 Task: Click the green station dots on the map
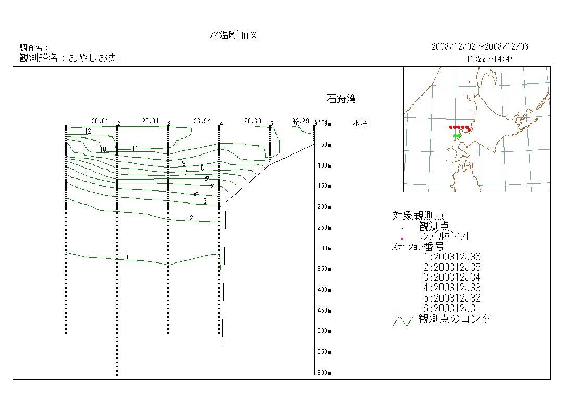pos(457,136)
